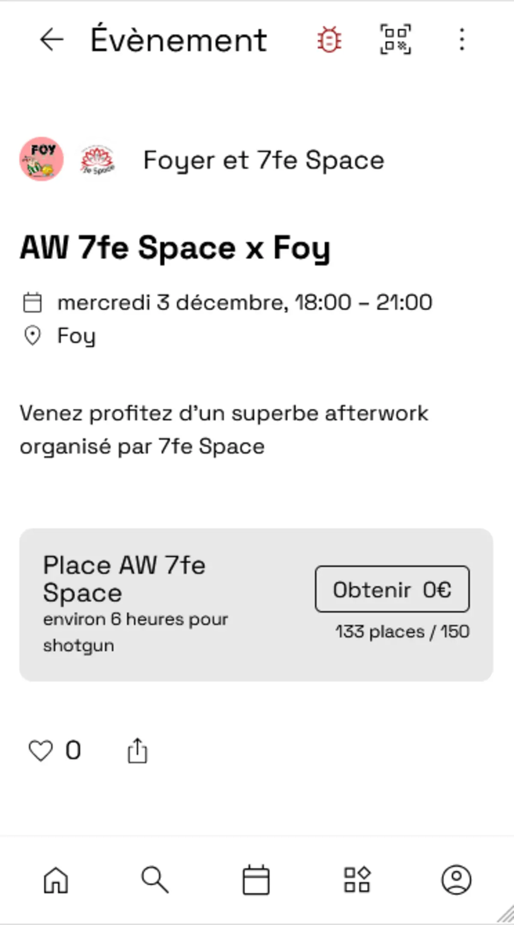Open the profile account tab
Image resolution: width=514 pixels, height=925 pixels.
457,880
